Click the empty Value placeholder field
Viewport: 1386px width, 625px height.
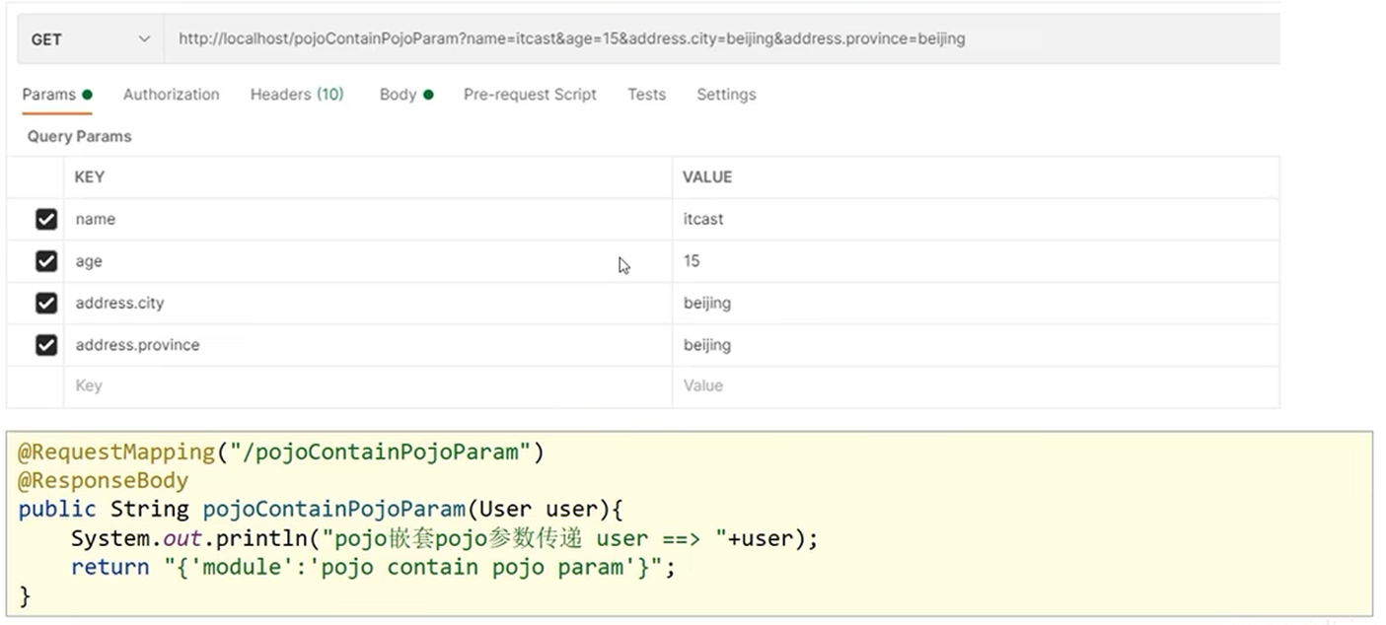[x=976, y=385]
